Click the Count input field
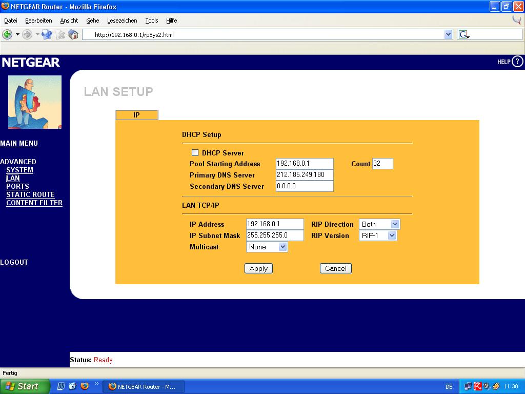 382,164
